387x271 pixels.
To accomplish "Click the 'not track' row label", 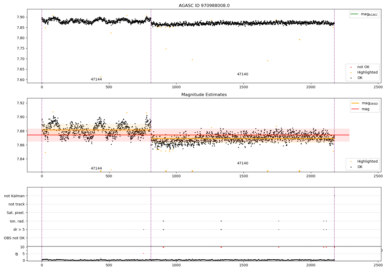I will tap(17, 204).
